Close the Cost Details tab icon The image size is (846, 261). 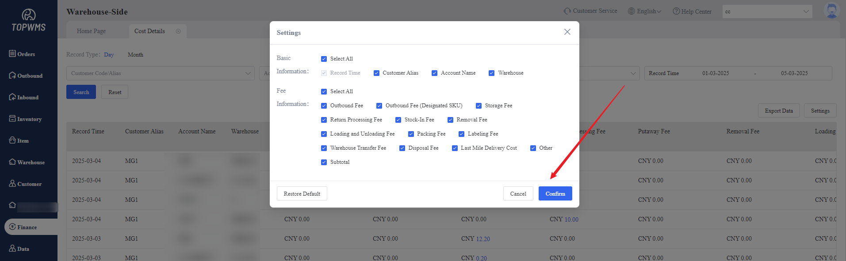[x=178, y=31]
